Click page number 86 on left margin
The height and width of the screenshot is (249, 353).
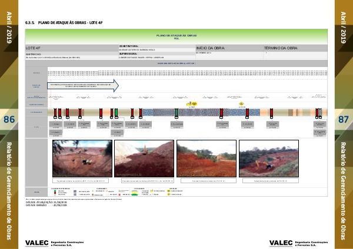[9, 120]
